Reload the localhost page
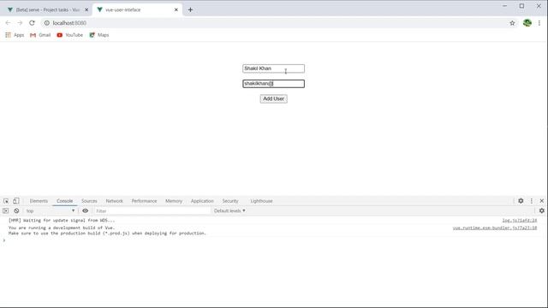548x308 pixels. (x=32, y=23)
